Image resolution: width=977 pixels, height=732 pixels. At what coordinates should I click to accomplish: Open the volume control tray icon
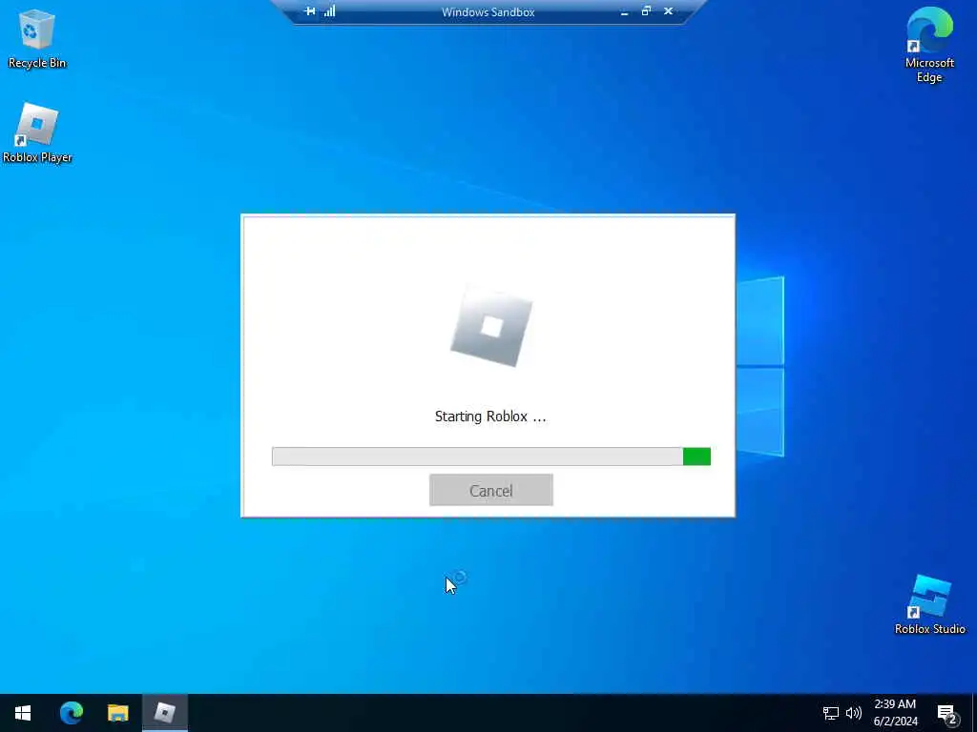pyautogui.click(x=854, y=713)
